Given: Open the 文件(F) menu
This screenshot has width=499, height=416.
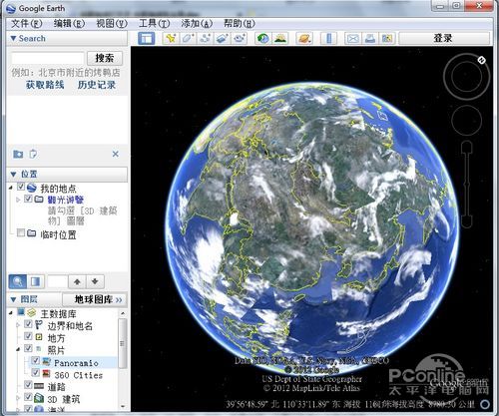Looking at the screenshot, I should click(27, 23).
